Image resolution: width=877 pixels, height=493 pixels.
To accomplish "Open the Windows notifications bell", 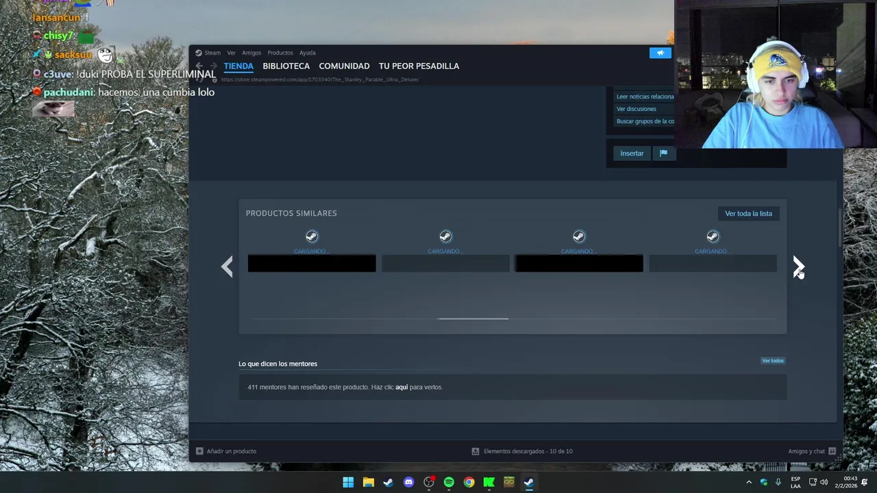I will point(864,482).
